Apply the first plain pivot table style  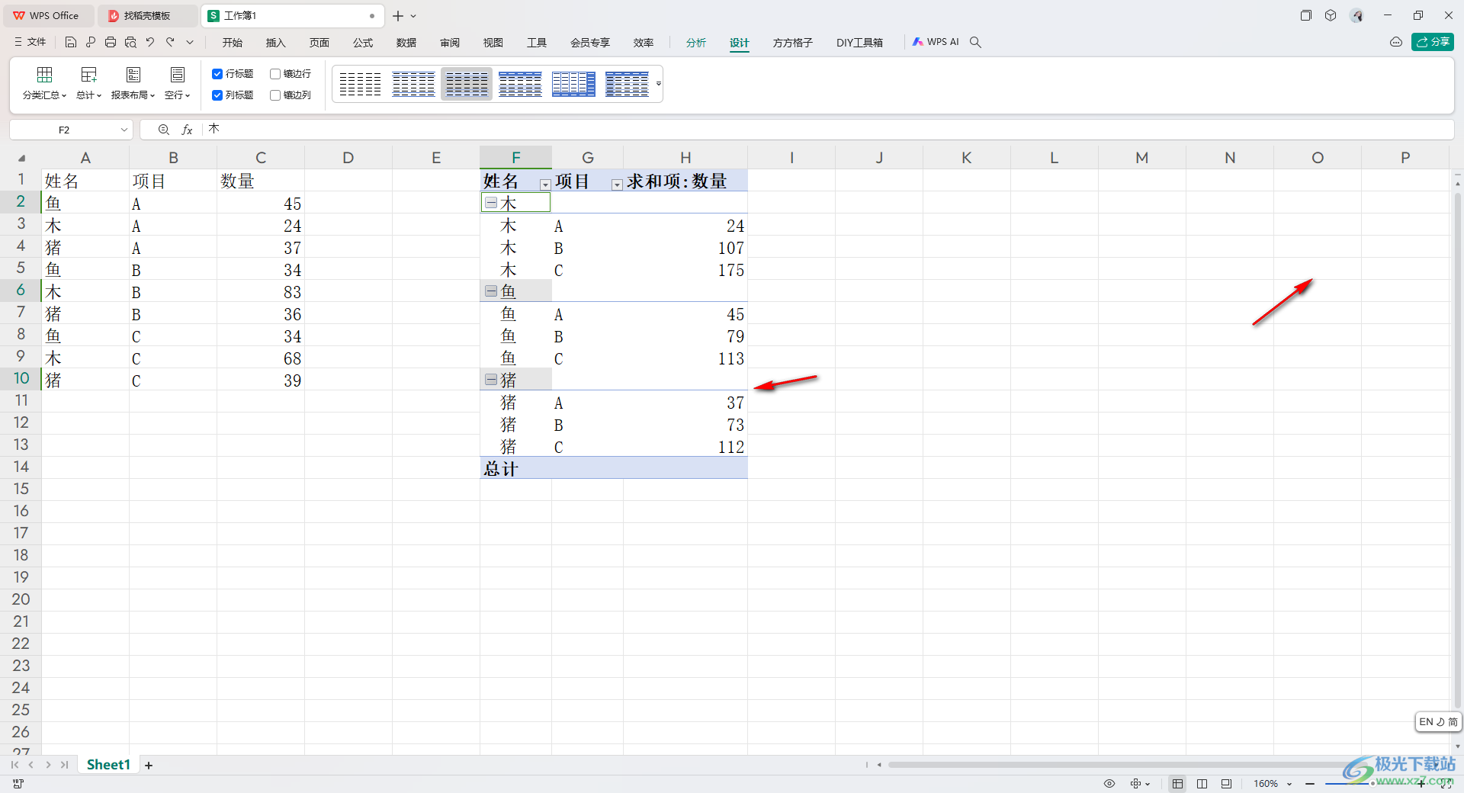point(360,84)
